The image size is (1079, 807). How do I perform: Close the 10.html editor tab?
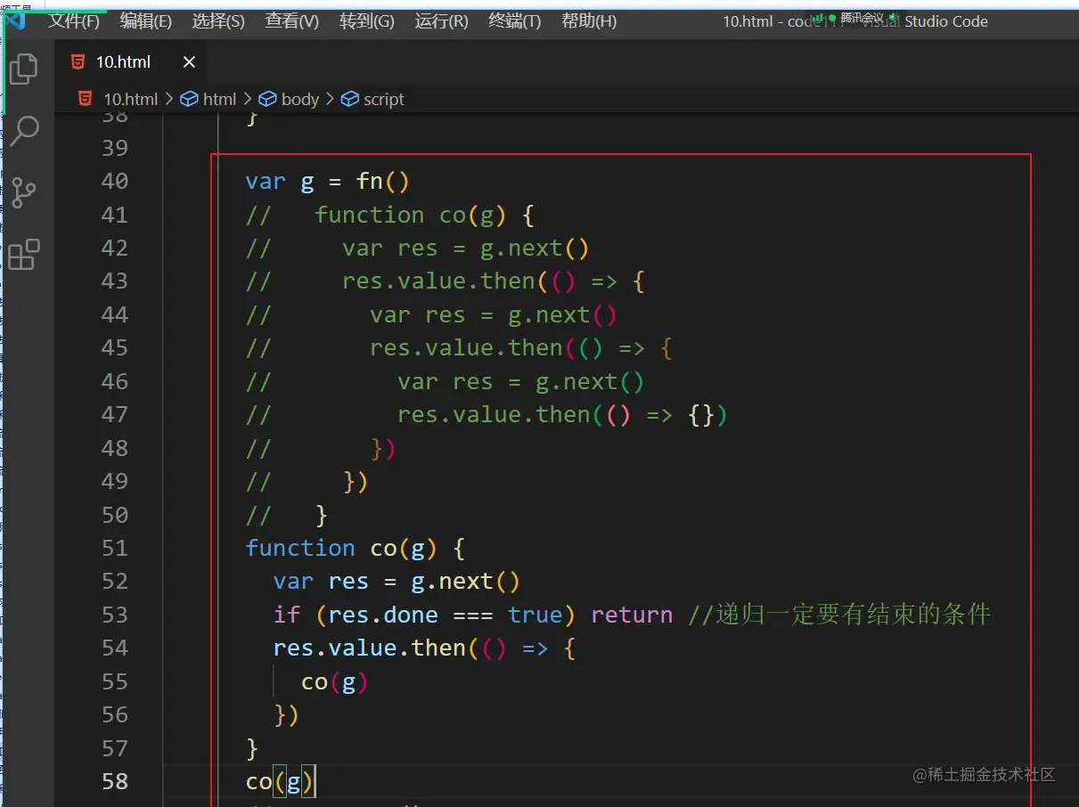pyautogui.click(x=189, y=62)
